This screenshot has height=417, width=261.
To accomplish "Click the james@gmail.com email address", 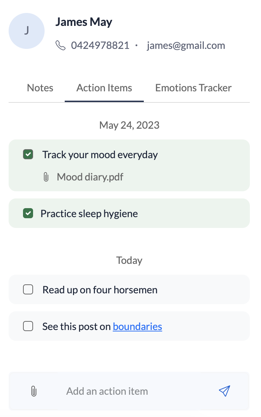I will click(186, 46).
